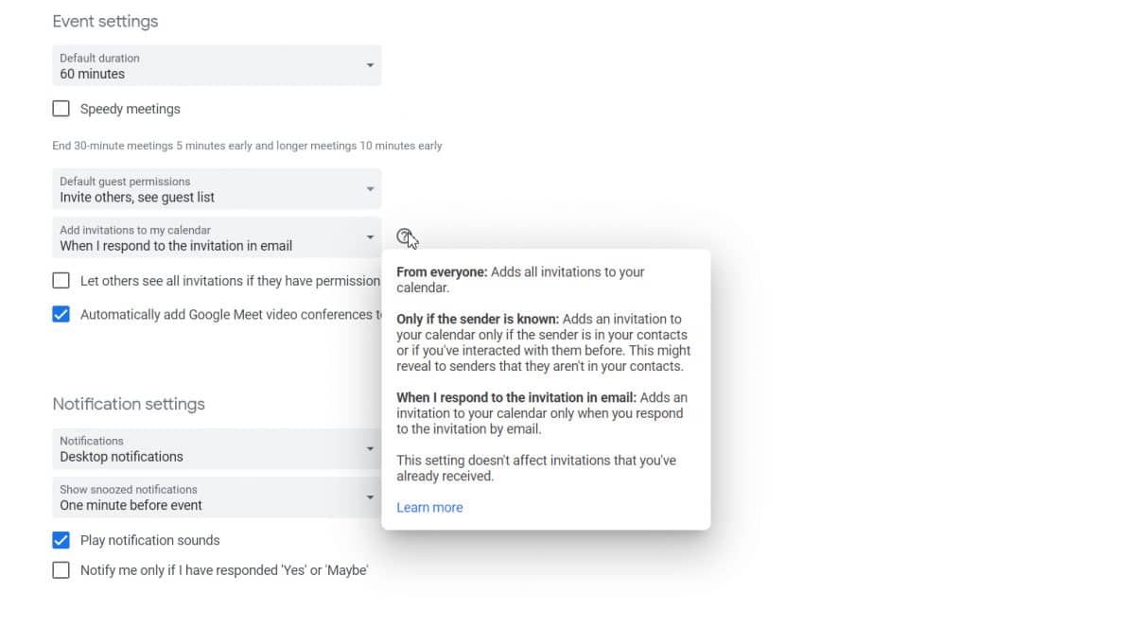The height and width of the screenshot is (628, 1135).
Task: Click the dropdown arrow on Default guest permissions field
Action: [x=370, y=188]
